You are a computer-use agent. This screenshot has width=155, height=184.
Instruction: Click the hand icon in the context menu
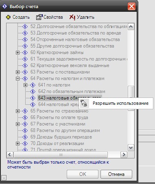click(84, 103)
